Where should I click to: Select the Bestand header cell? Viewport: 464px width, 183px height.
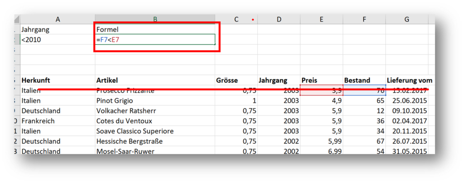coord(364,80)
